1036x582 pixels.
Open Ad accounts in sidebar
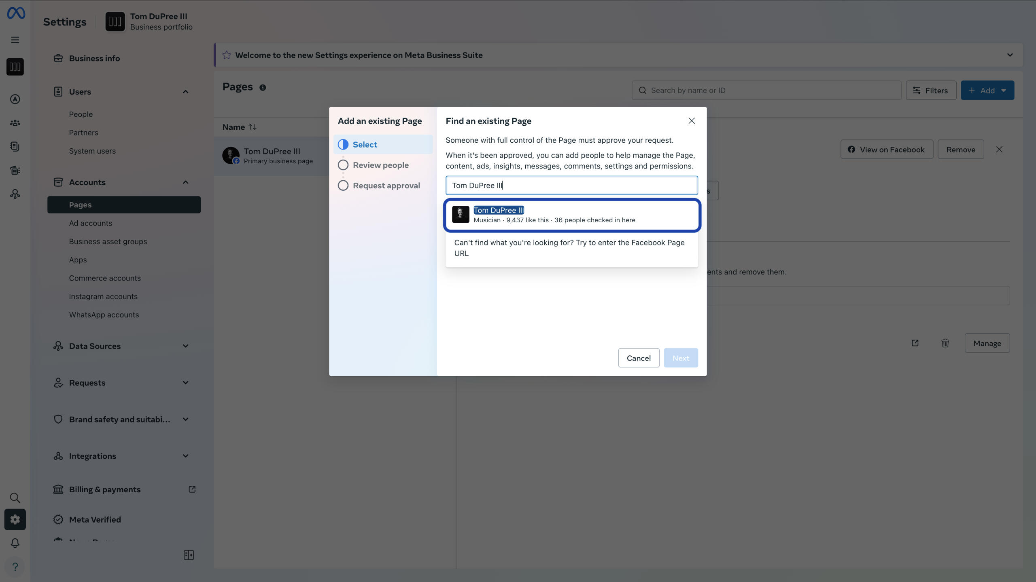point(90,223)
